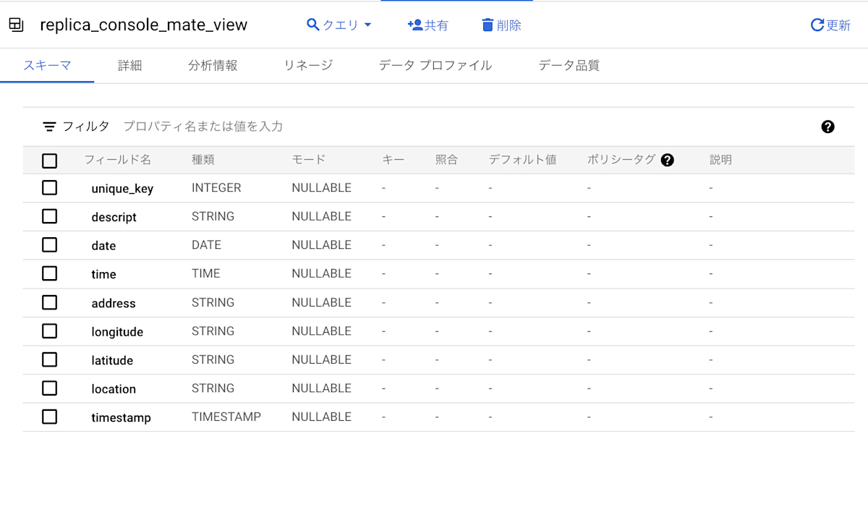Image resolution: width=868 pixels, height=520 pixels.
Task: Check the timestamp field checkbox
Action: (x=49, y=417)
